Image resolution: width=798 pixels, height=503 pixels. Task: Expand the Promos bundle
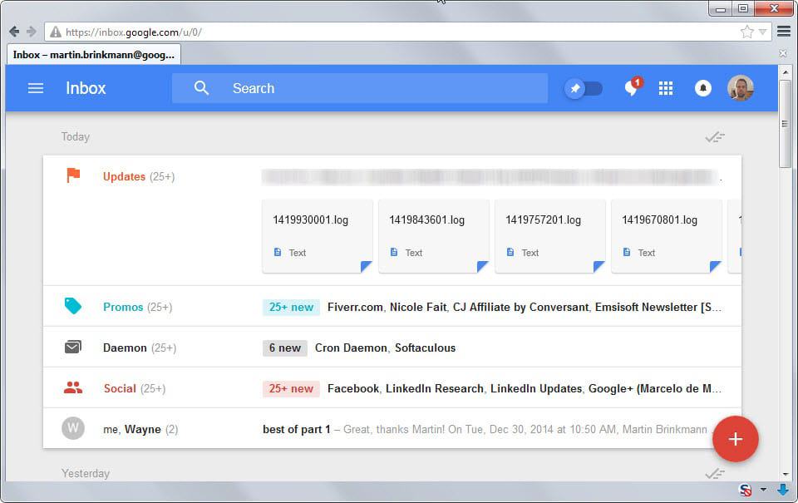123,307
